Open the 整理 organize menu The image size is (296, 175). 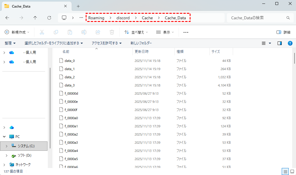click(x=10, y=43)
